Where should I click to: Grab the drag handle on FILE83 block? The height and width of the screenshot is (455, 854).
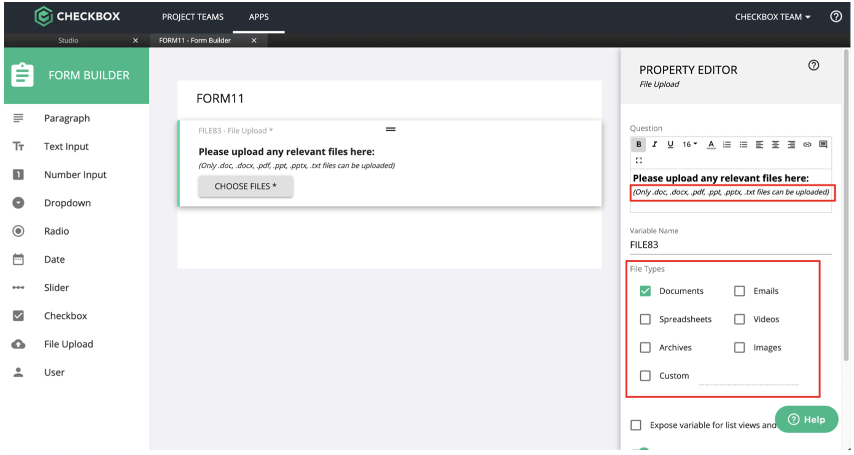[x=390, y=129]
